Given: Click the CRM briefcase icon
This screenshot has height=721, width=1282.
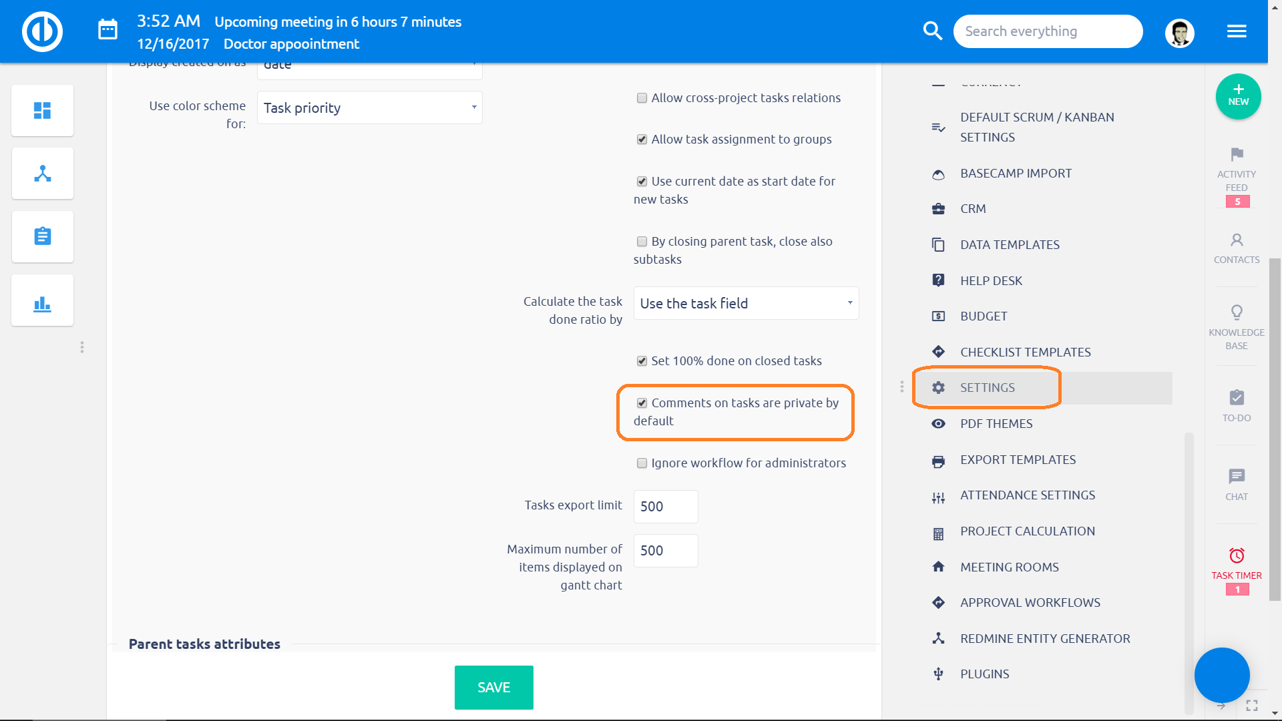Looking at the screenshot, I should 938,209.
